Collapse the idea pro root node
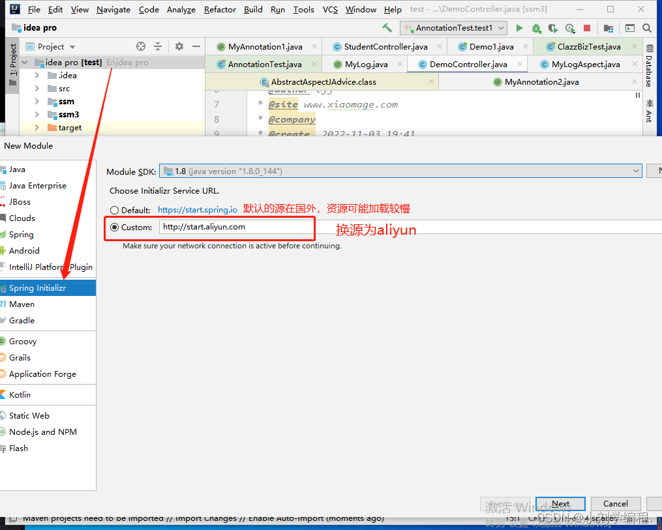This screenshot has height=530, width=662. pyautogui.click(x=25, y=63)
